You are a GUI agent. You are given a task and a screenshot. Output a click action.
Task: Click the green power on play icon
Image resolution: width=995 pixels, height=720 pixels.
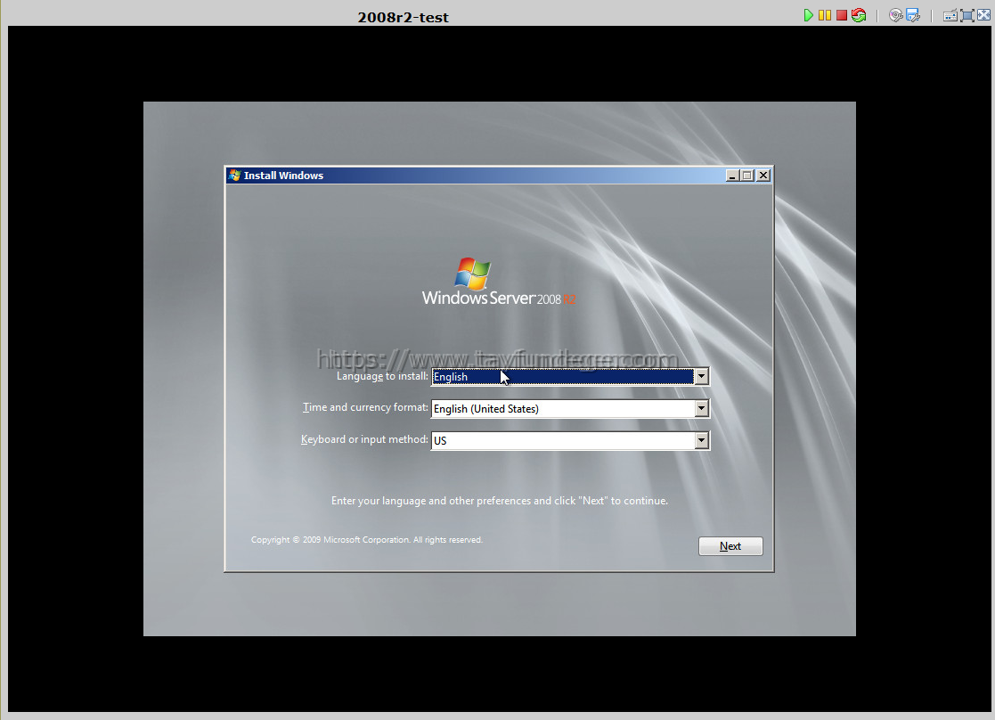click(x=808, y=15)
